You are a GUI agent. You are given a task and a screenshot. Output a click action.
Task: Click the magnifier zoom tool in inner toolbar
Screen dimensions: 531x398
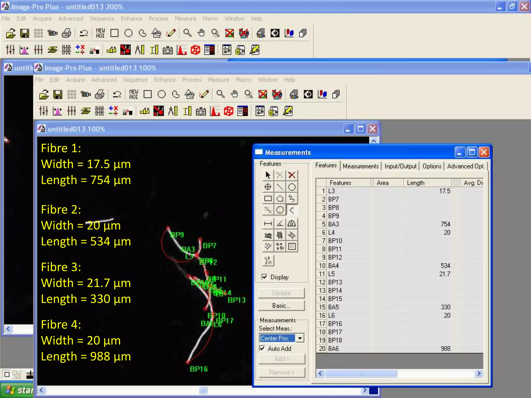[x=220, y=94]
